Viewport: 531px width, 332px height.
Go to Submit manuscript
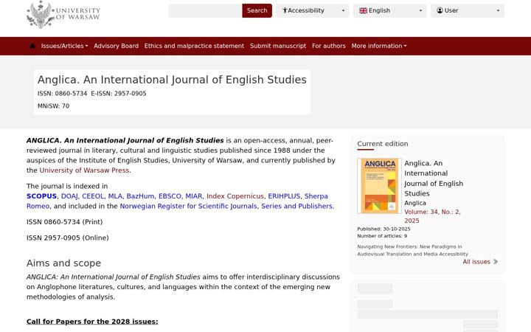278,46
